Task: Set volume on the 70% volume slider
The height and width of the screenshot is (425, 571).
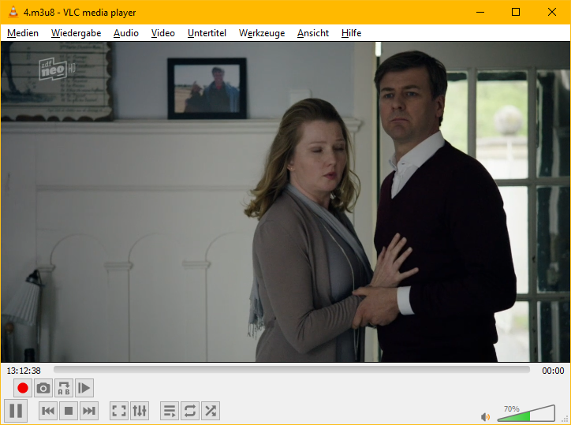Action: coord(526,413)
